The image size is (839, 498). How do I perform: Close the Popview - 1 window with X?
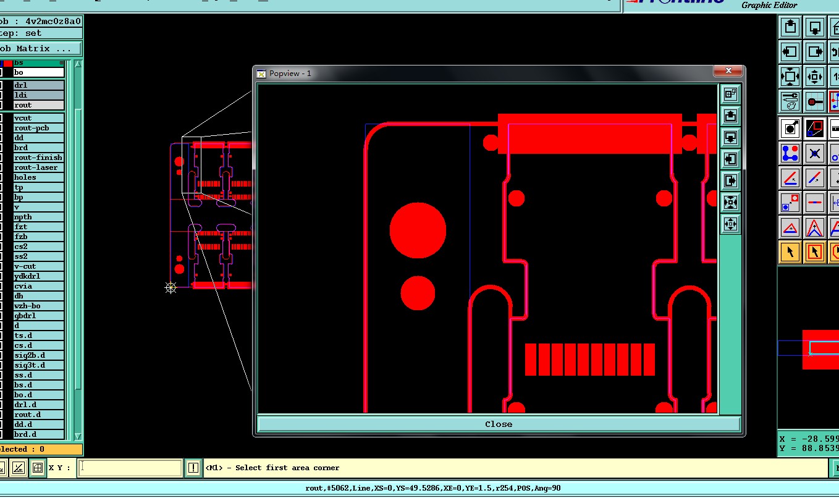[x=728, y=70]
